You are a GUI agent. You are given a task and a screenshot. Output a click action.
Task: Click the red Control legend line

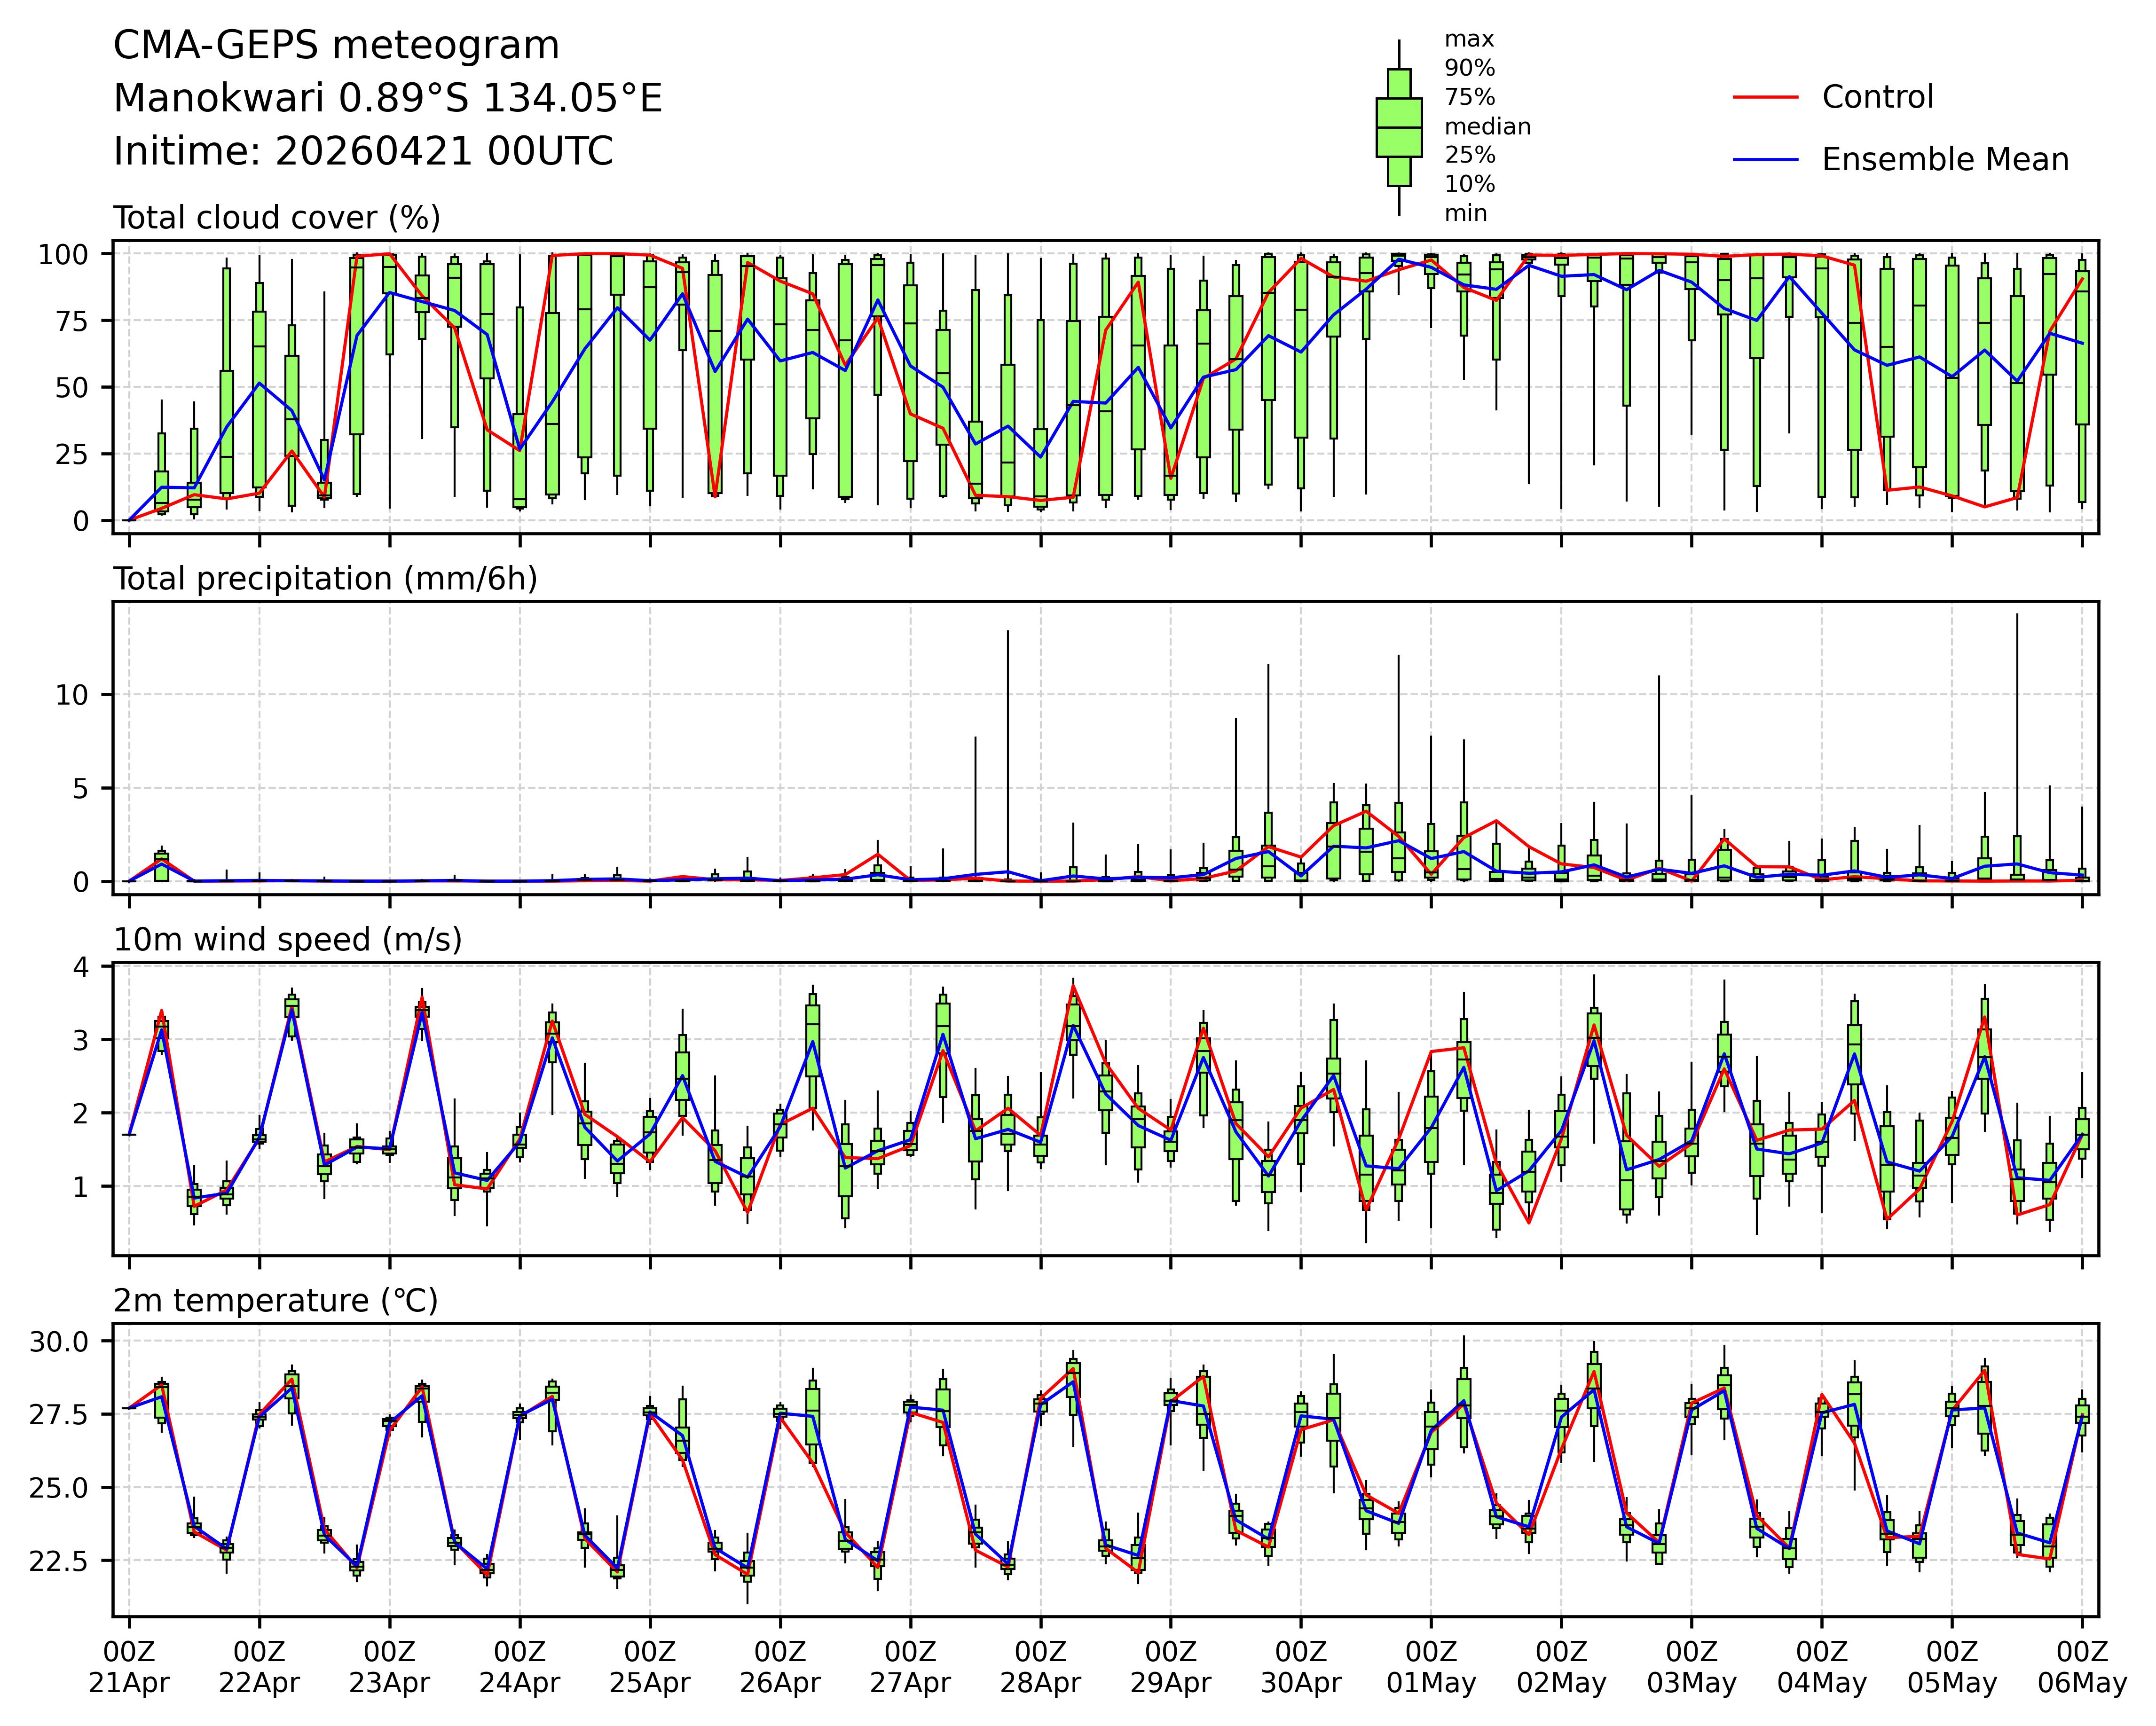(1765, 97)
